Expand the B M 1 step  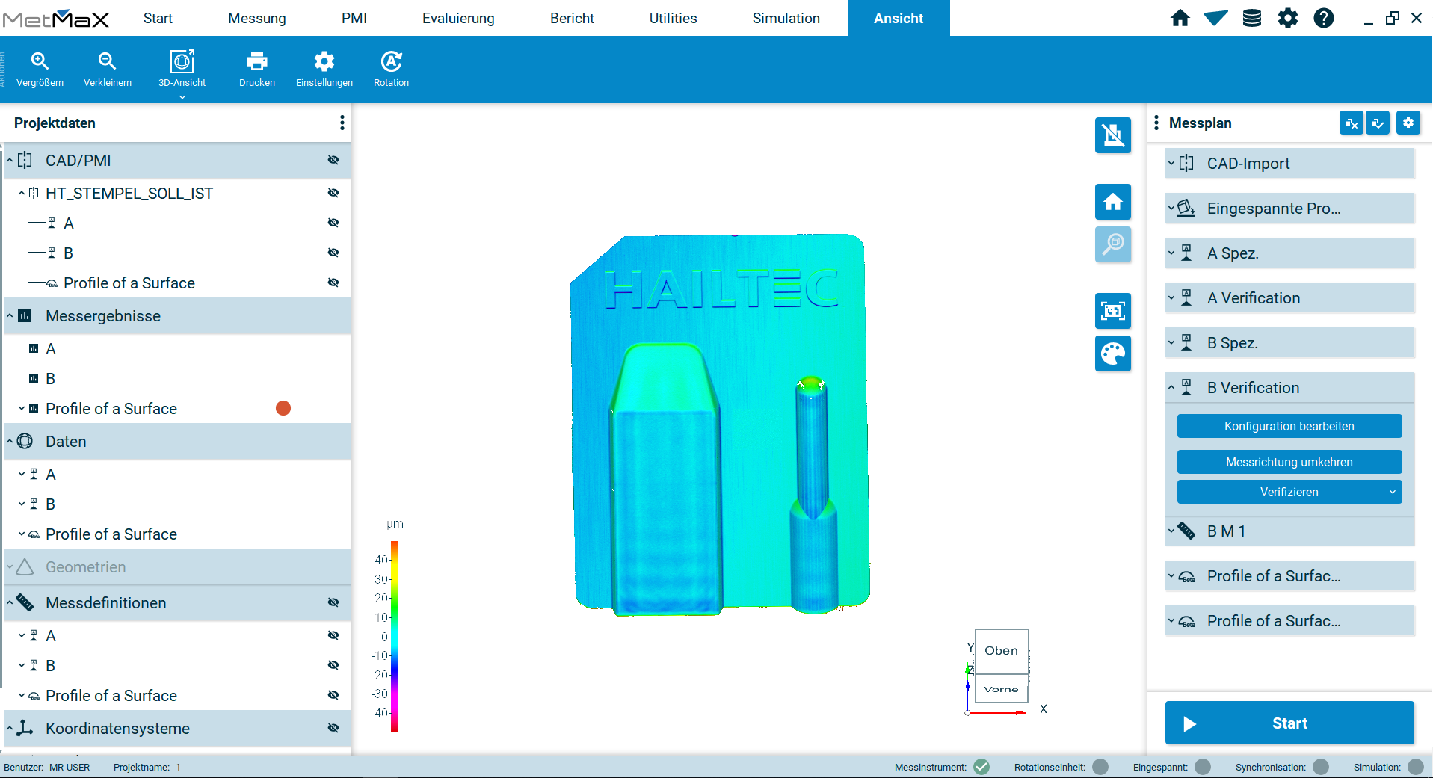click(x=1171, y=531)
